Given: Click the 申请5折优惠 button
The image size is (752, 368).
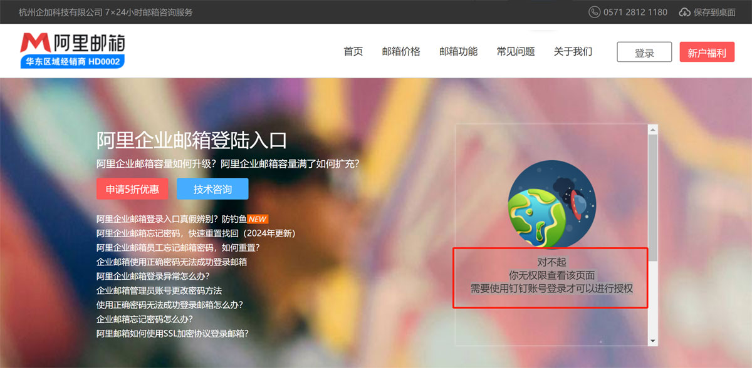Looking at the screenshot, I should (x=132, y=189).
